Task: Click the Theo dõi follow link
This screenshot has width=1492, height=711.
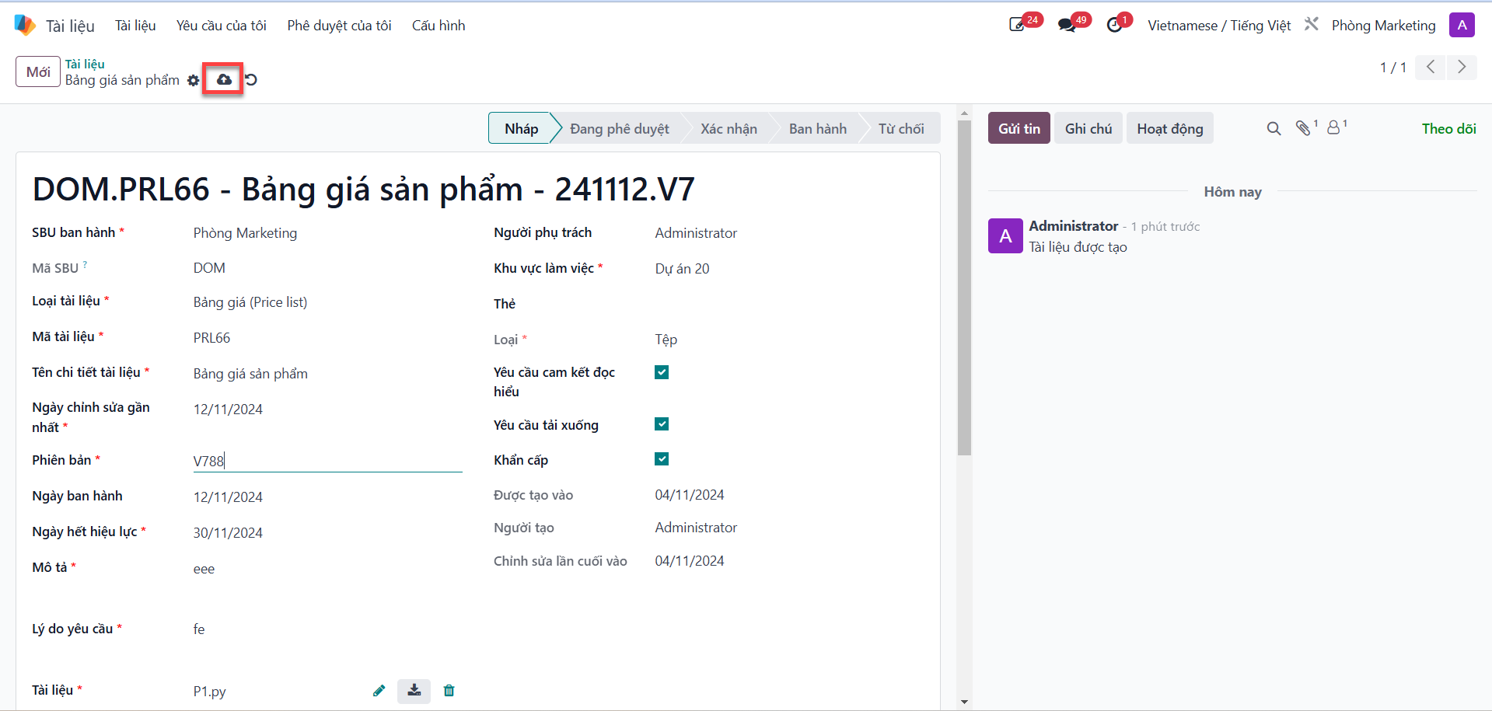Action: pyautogui.click(x=1448, y=129)
